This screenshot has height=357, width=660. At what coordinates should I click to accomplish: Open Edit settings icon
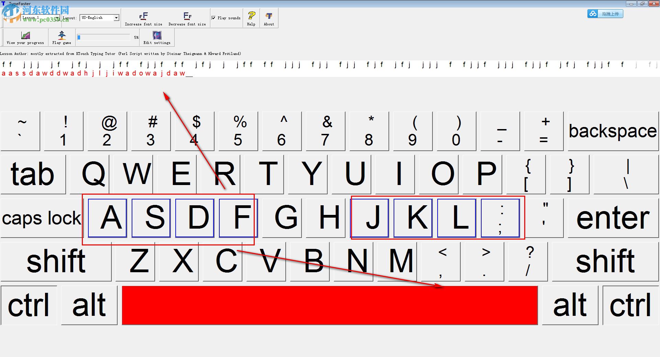157,35
